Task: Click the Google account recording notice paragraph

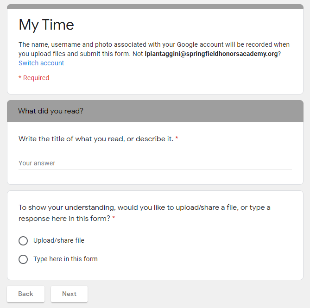Action: (x=154, y=45)
